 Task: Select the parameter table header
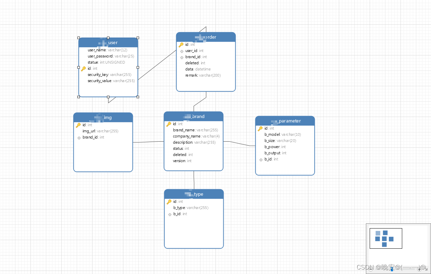(285, 121)
